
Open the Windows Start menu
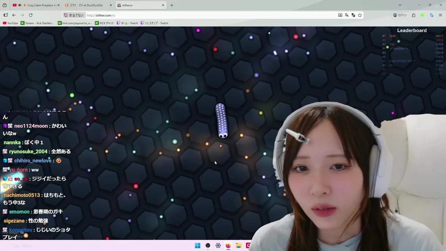pyautogui.click(x=198, y=245)
